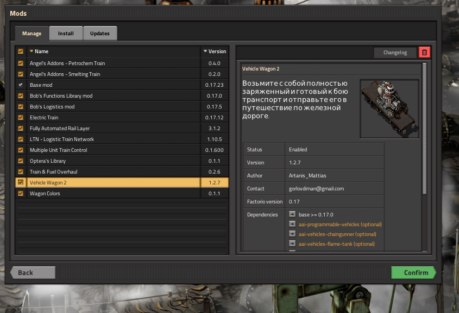This screenshot has height=313, width=459.
Task: Click version 0.1.600 in the mod list
Action: (x=214, y=150)
